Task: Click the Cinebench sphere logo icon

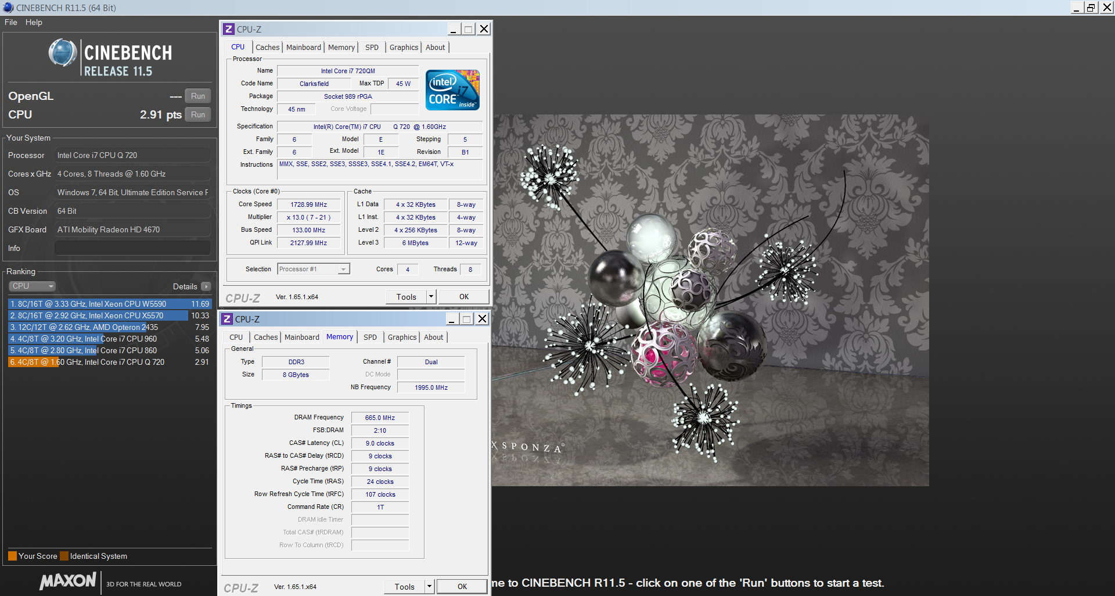Action: [63, 53]
